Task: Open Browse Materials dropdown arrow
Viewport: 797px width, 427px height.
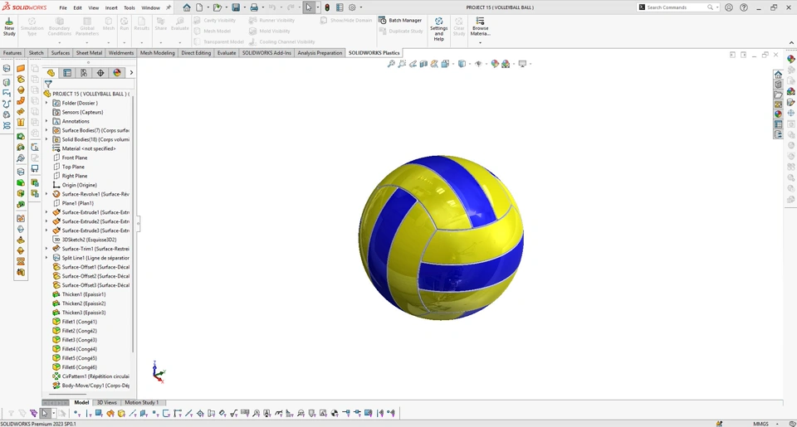Action: [480, 42]
